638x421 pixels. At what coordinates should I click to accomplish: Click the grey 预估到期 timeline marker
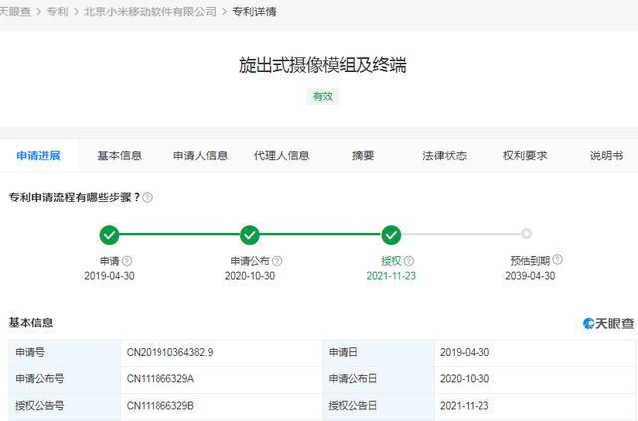pos(527,233)
